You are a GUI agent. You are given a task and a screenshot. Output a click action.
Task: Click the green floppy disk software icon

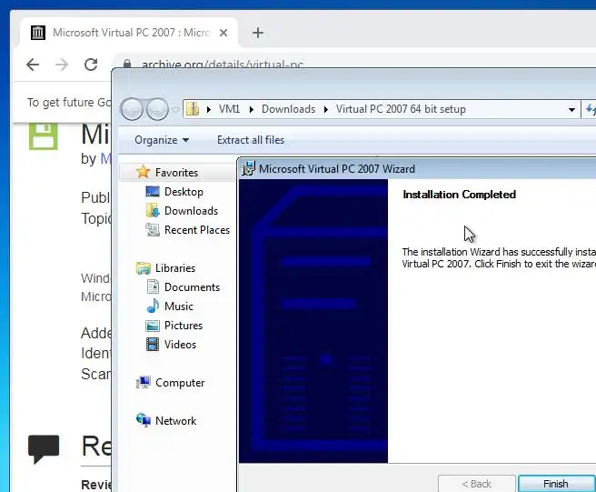coord(44,136)
